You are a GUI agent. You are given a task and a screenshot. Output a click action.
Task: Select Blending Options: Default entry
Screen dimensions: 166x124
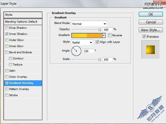23,22
